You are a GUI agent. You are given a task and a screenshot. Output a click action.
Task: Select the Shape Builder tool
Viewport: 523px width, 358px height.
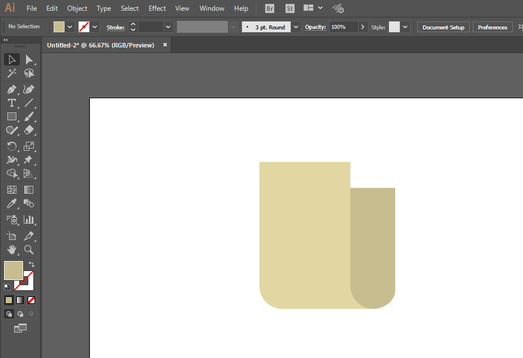click(12, 173)
